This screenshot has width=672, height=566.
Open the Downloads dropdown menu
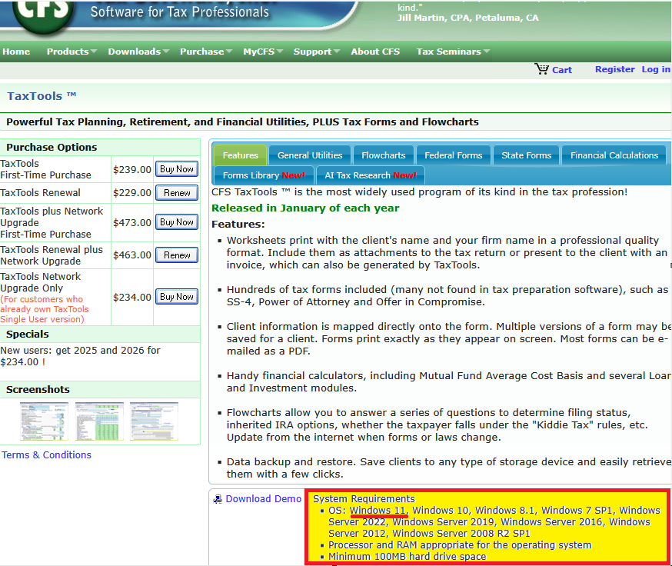point(138,52)
